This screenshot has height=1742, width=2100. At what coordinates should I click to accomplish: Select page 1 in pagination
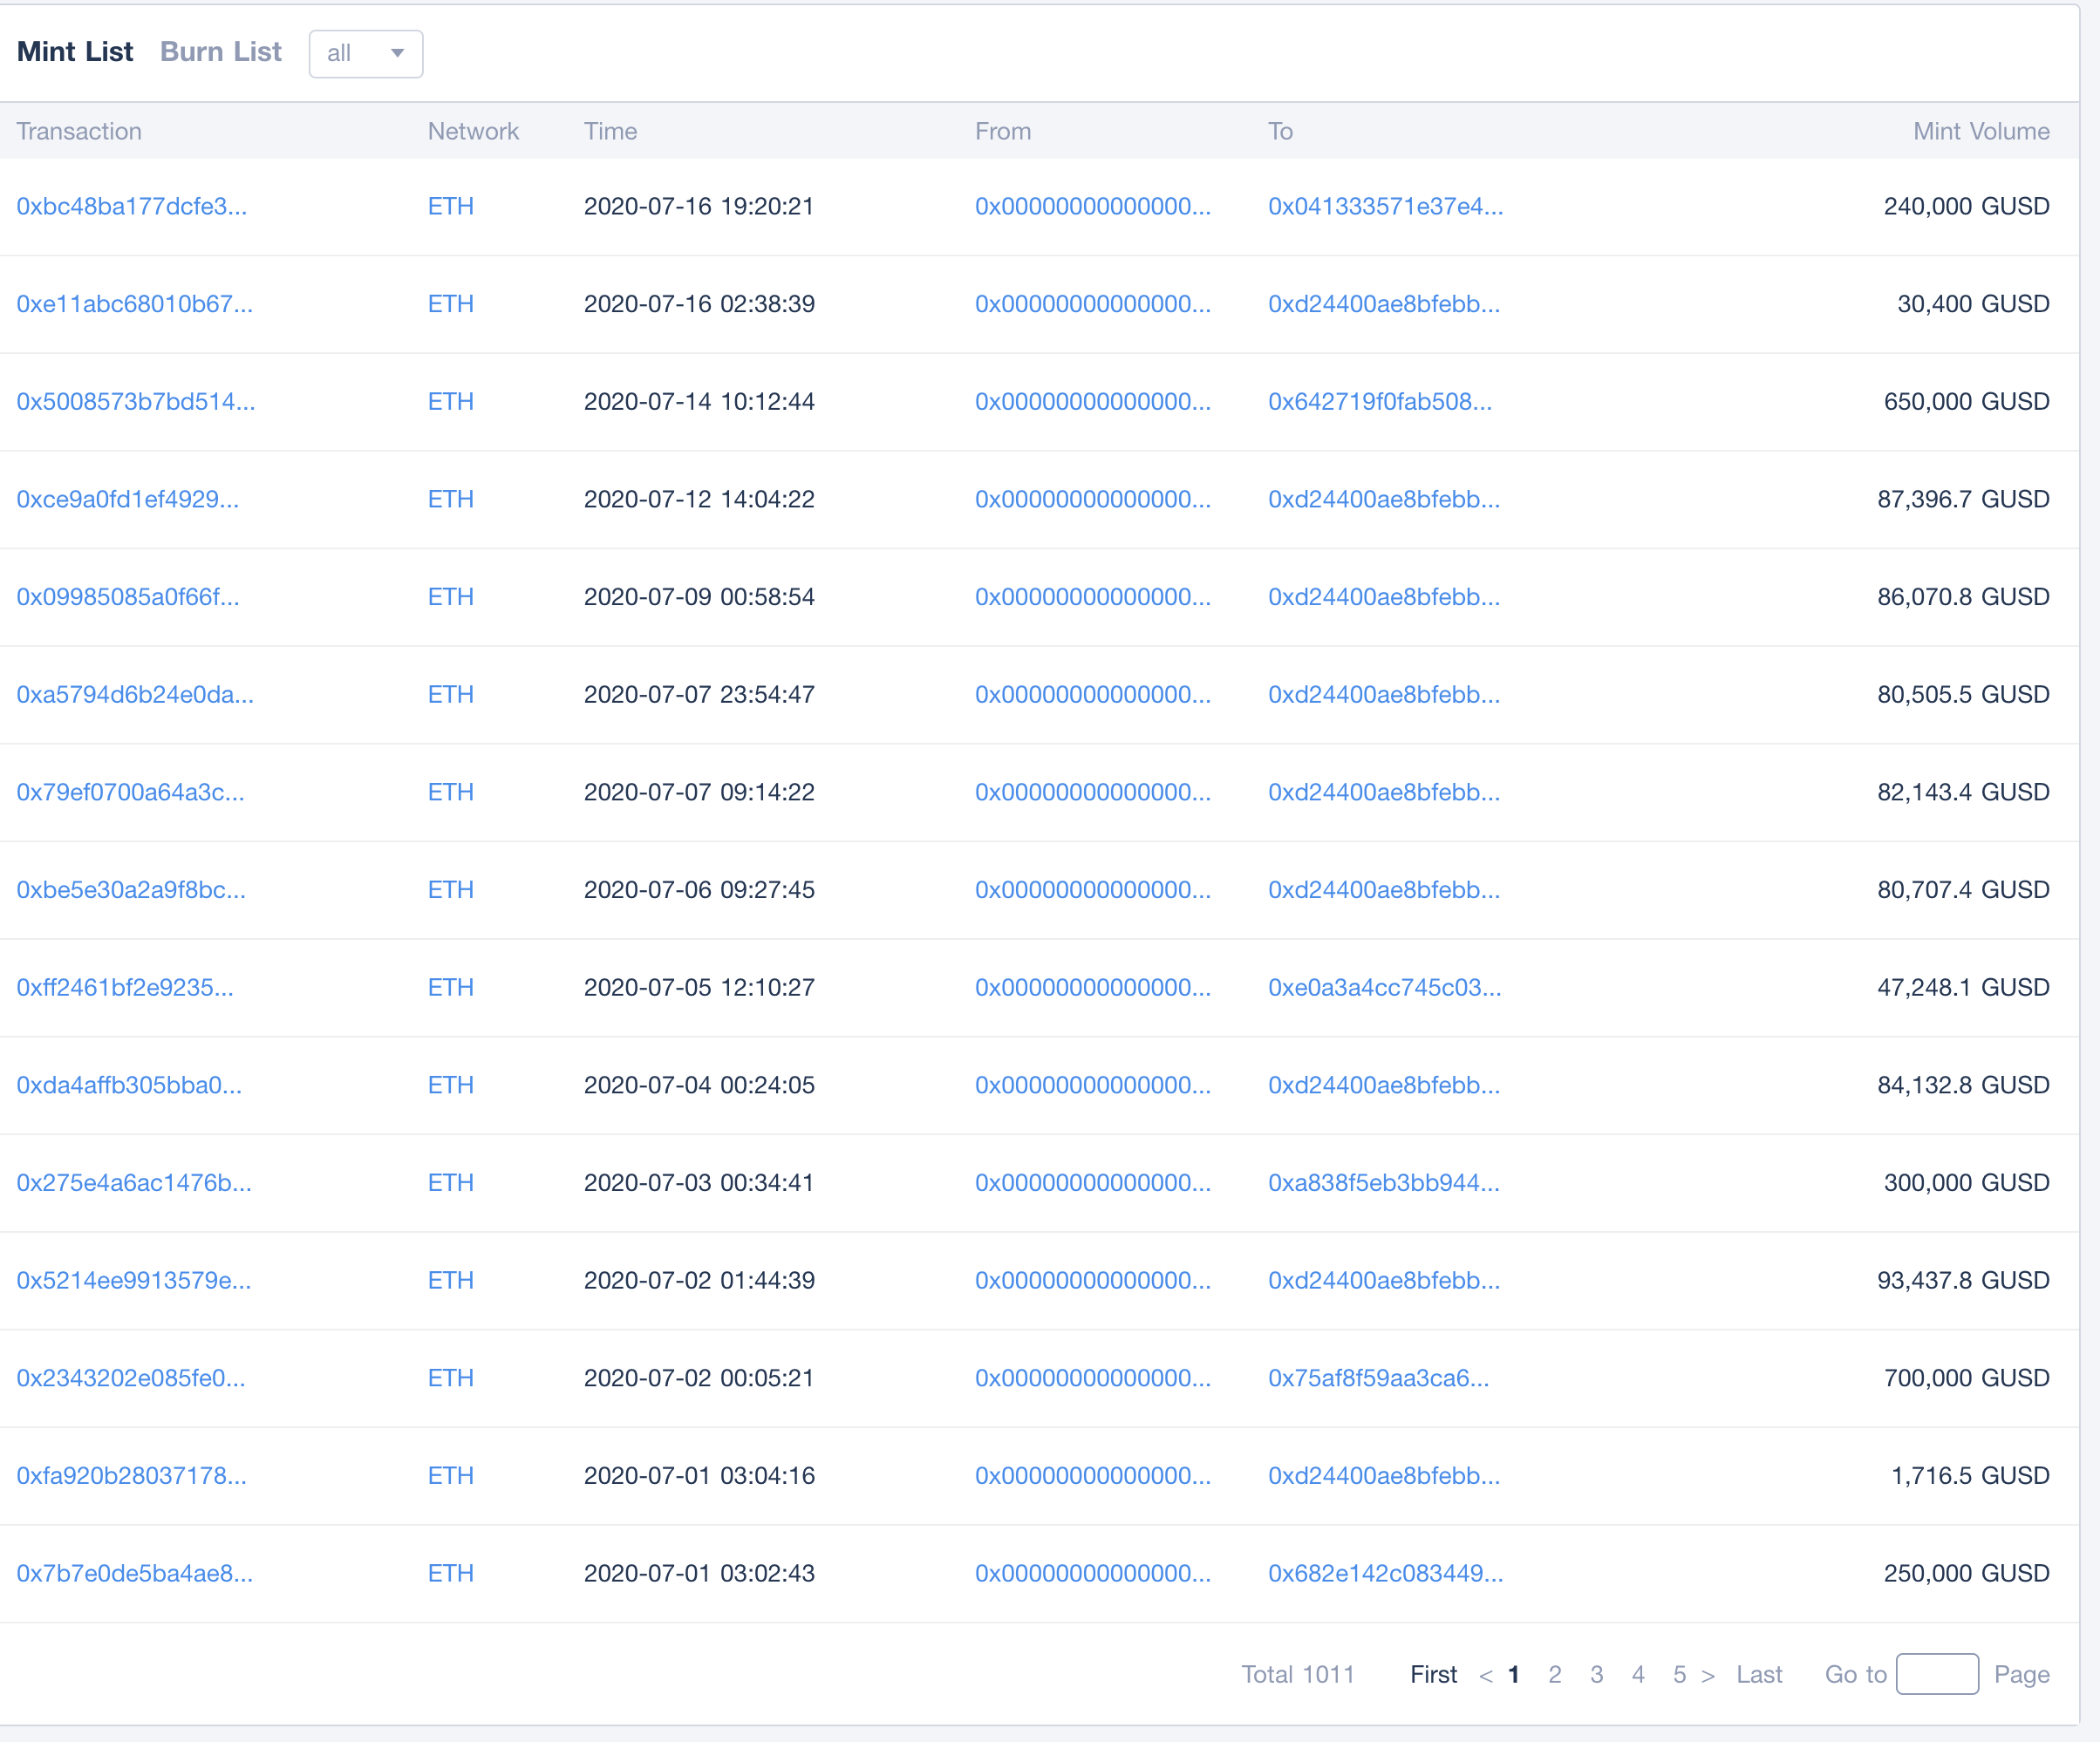(x=1514, y=1675)
